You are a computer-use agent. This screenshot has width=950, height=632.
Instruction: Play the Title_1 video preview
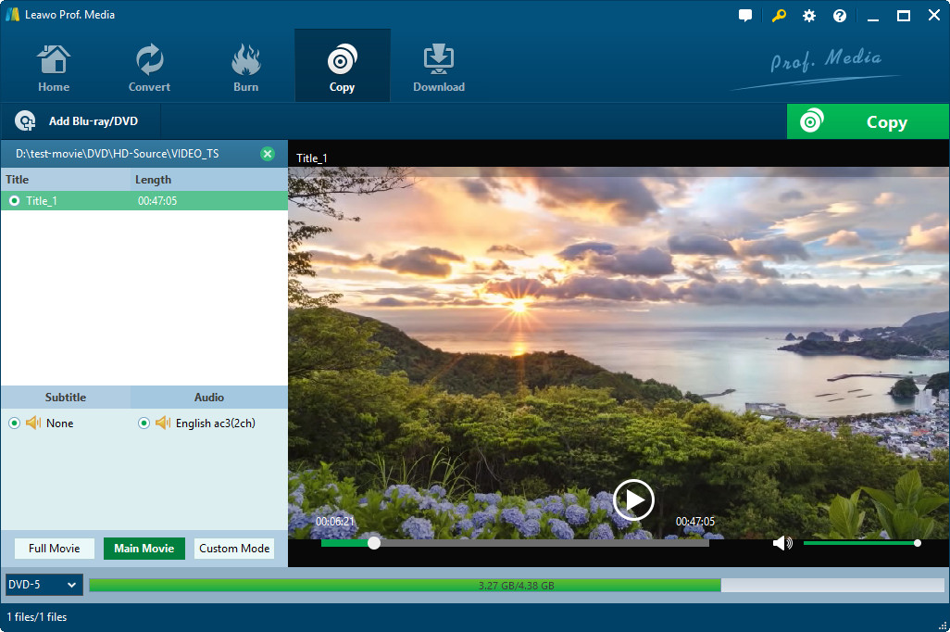633,500
